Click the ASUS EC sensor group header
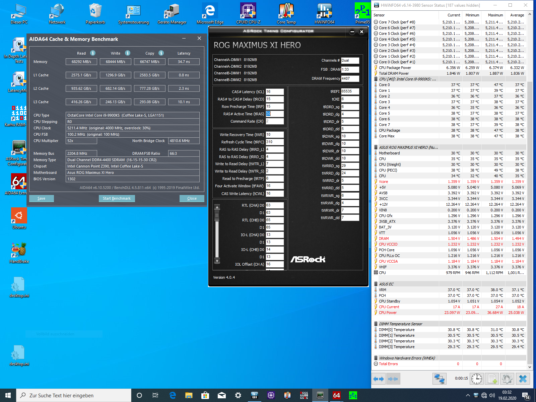536x402 pixels. click(x=449, y=284)
